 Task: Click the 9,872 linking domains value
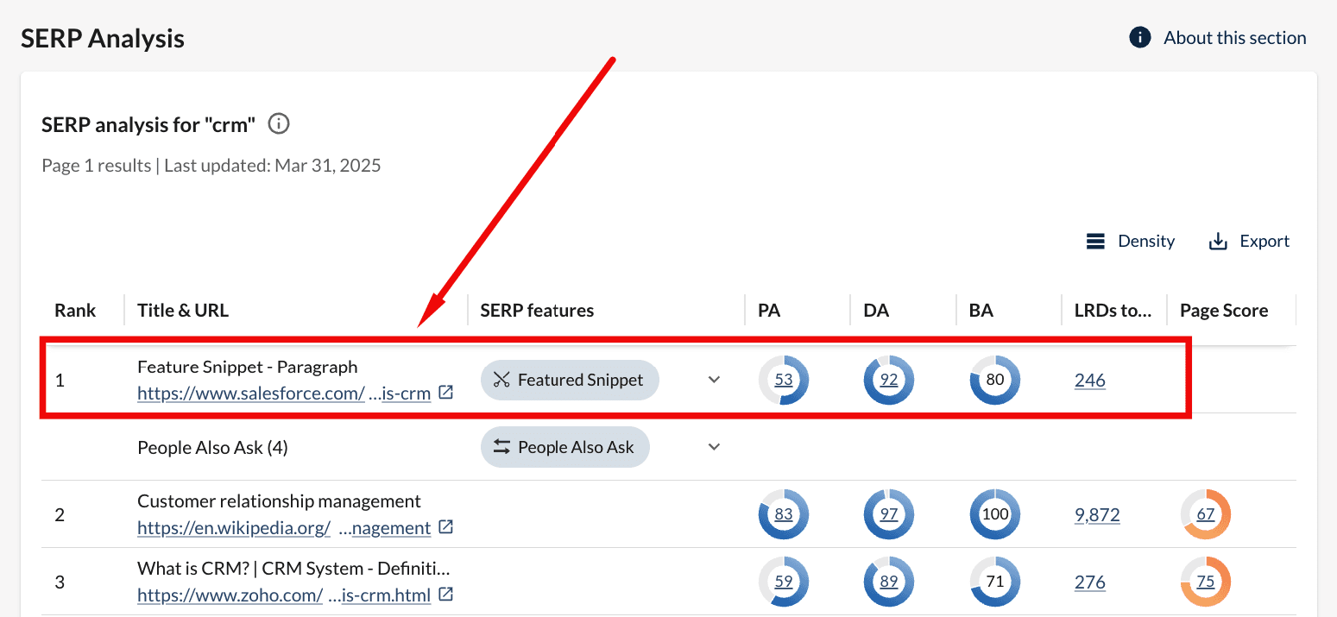(x=1097, y=515)
